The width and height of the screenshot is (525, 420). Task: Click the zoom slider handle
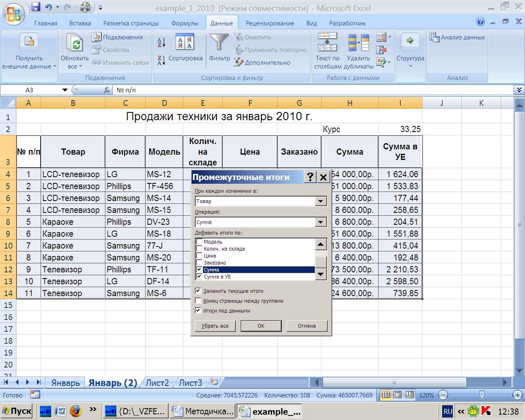coord(482,395)
